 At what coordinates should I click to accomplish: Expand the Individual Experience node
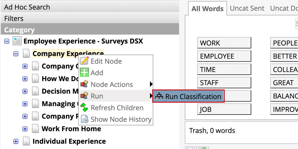tap(16, 141)
